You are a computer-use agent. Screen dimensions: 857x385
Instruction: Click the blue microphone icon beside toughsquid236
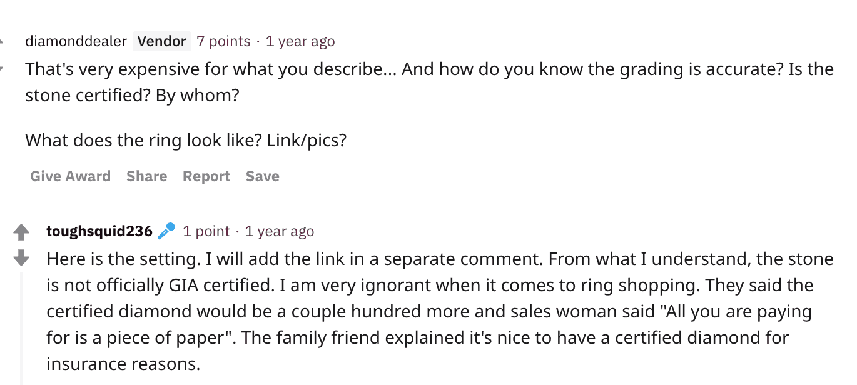coord(166,231)
